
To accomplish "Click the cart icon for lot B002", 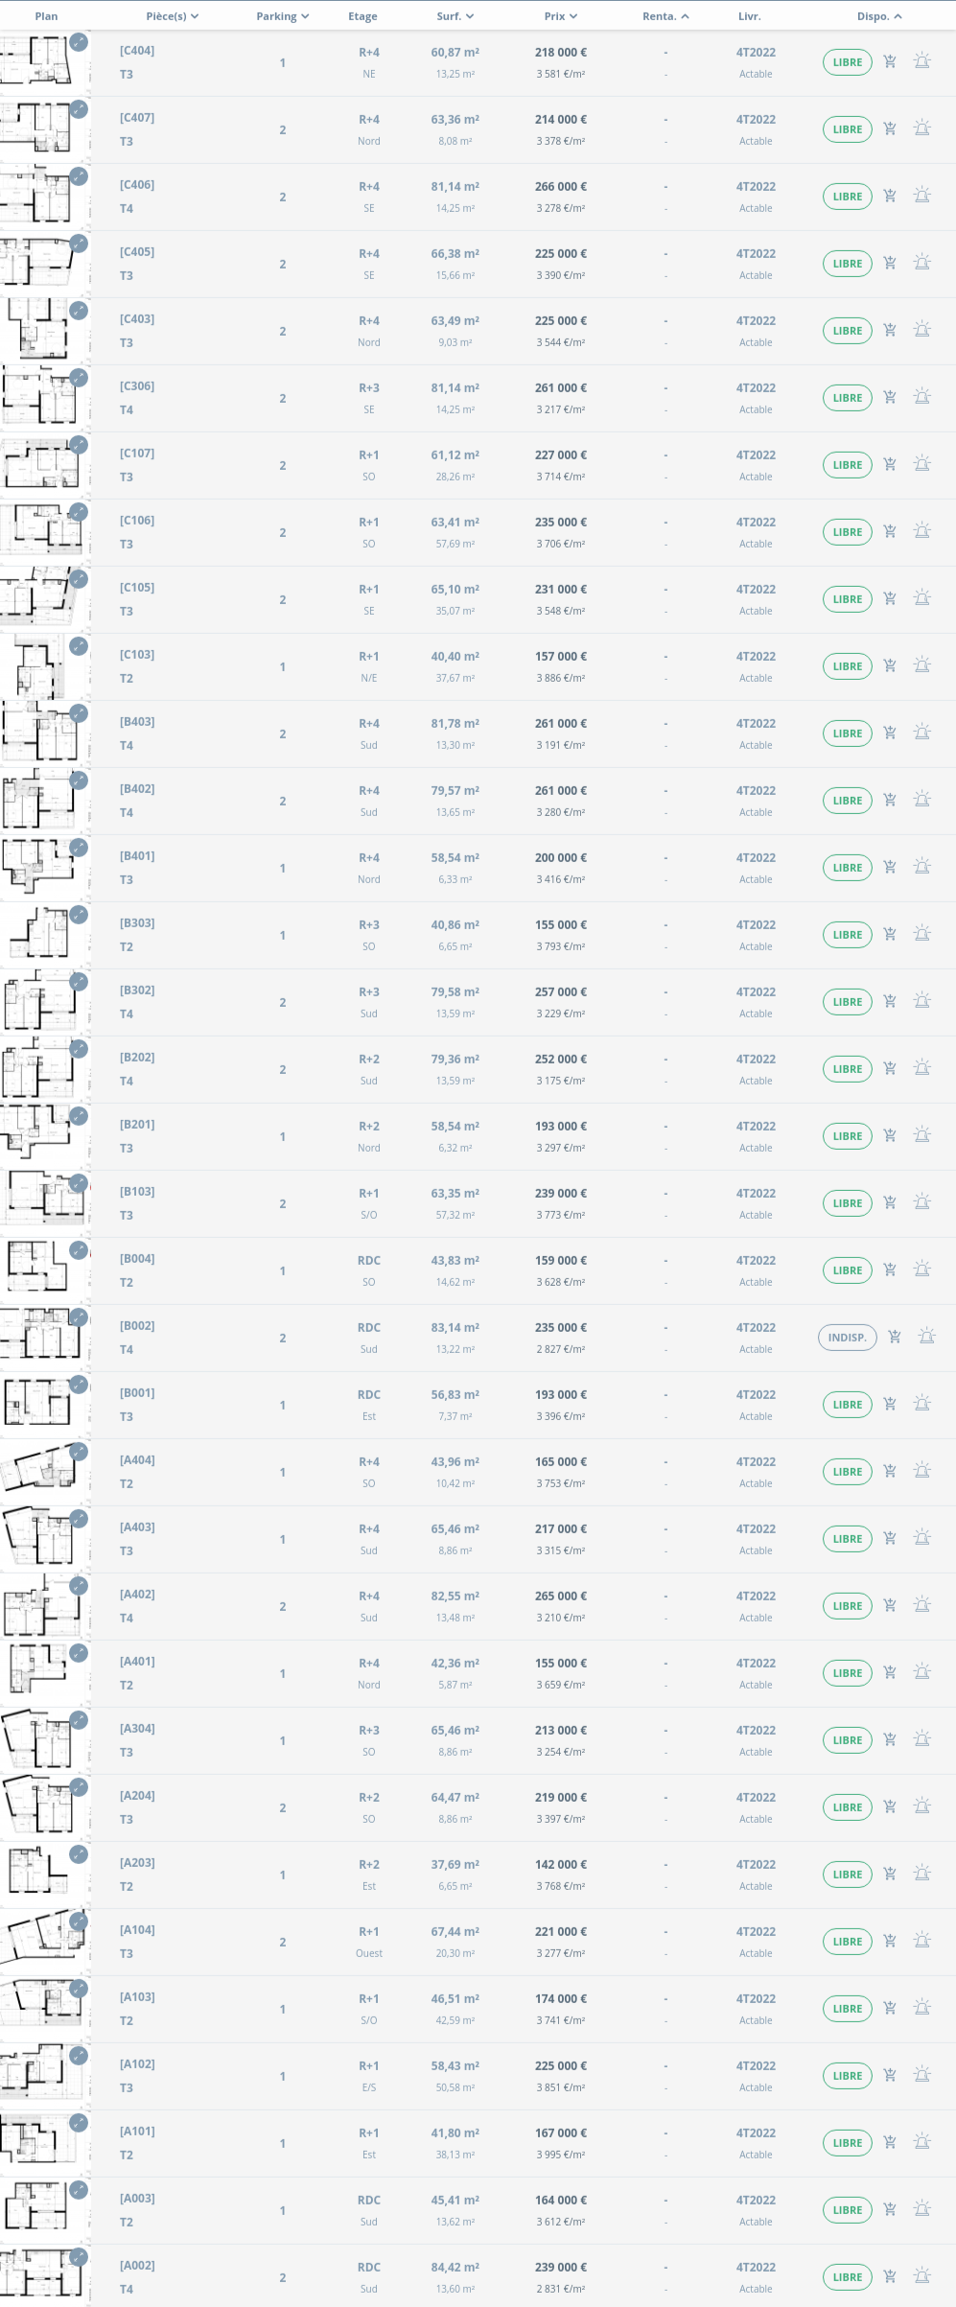I will click(895, 1337).
